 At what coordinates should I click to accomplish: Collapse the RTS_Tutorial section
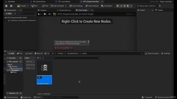[7, 62]
